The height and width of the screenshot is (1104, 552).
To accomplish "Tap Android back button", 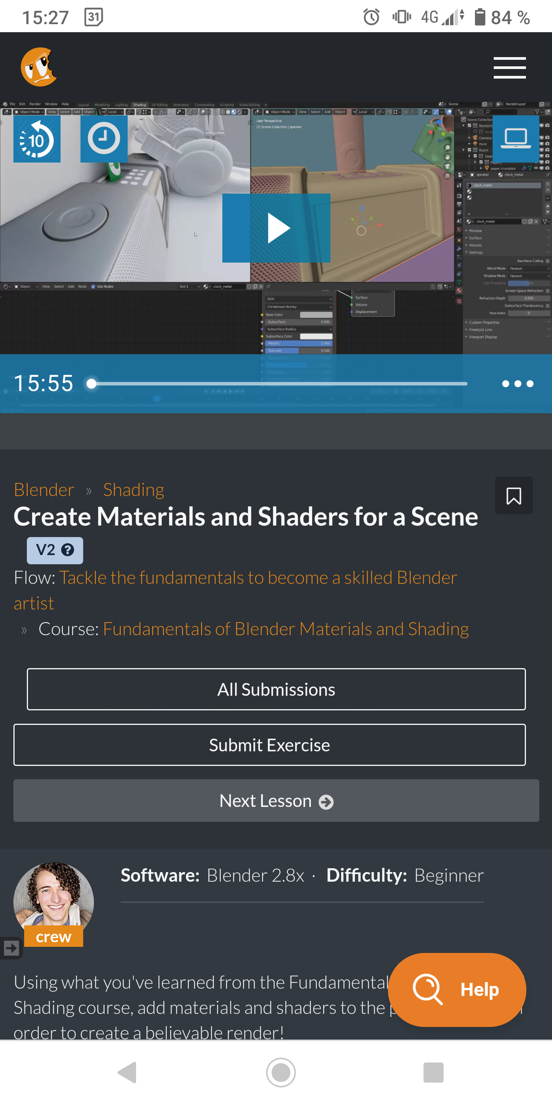I will (127, 1072).
